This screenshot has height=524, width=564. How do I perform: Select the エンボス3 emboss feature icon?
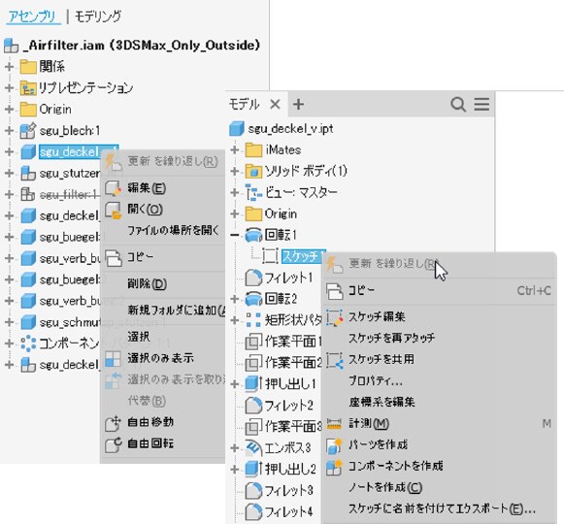coord(253,447)
